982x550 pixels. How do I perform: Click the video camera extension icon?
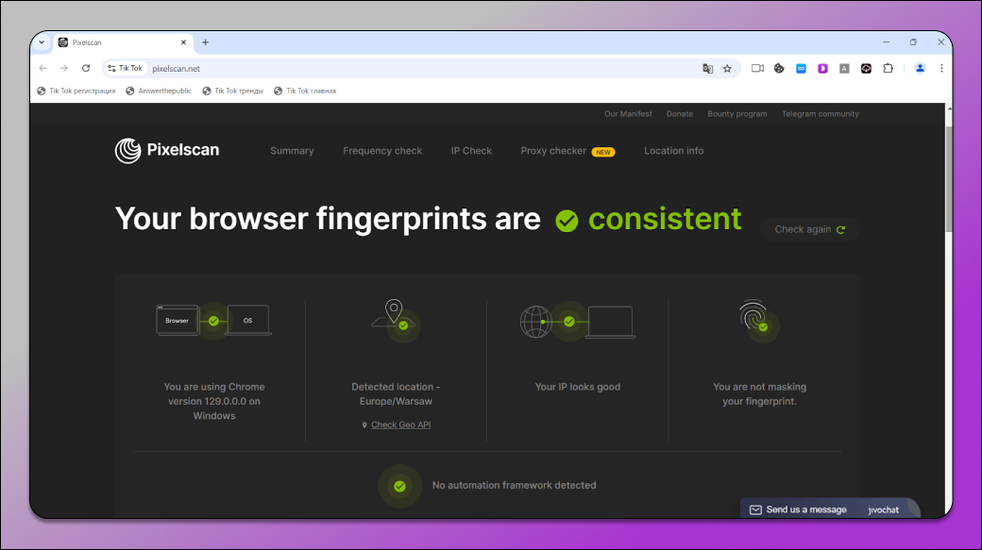[x=757, y=69]
